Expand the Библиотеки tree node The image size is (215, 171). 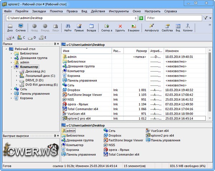[x=11, y=53]
